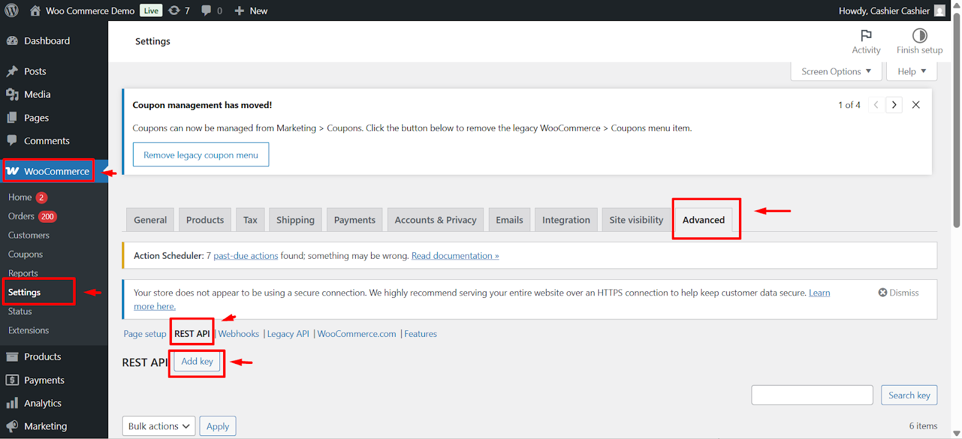Open the past-due actions link

tap(246, 256)
